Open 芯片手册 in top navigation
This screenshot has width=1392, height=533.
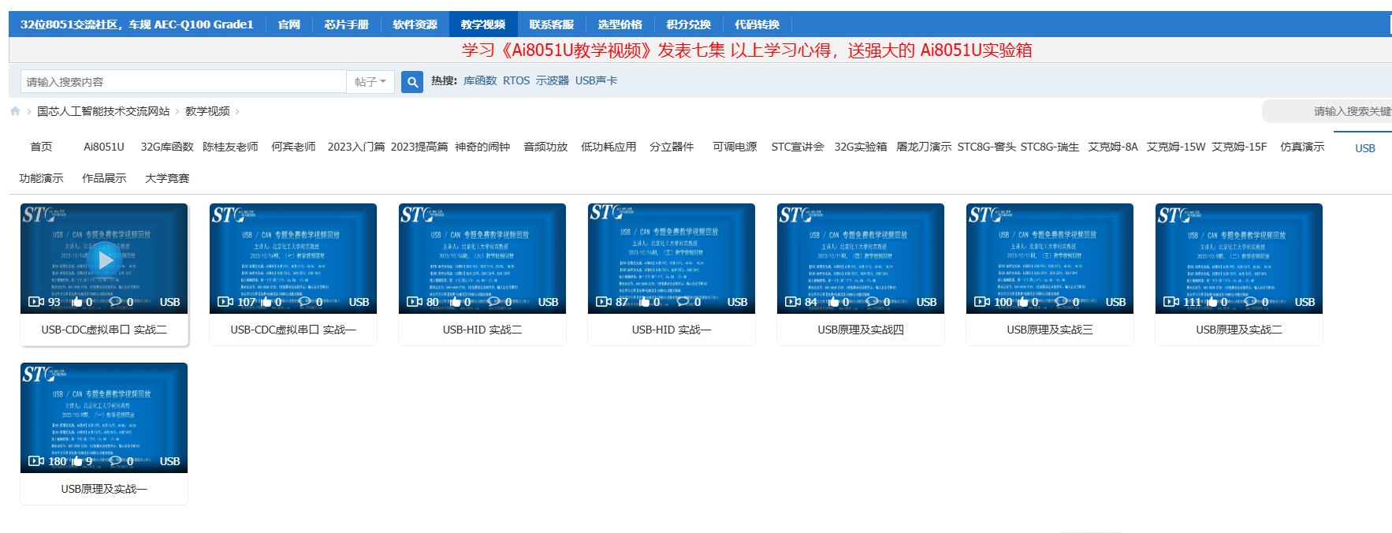click(347, 24)
